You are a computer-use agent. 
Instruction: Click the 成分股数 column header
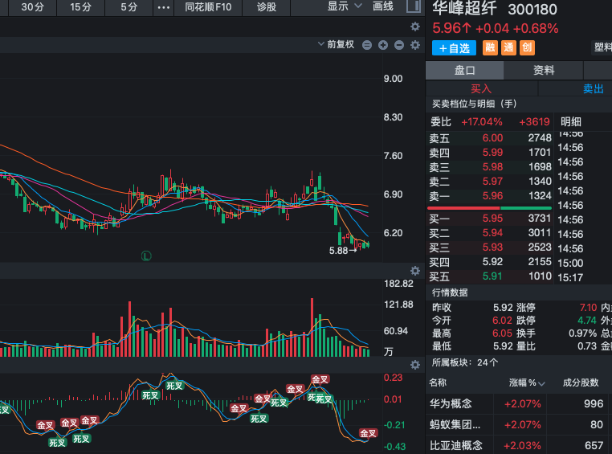click(x=581, y=382)
